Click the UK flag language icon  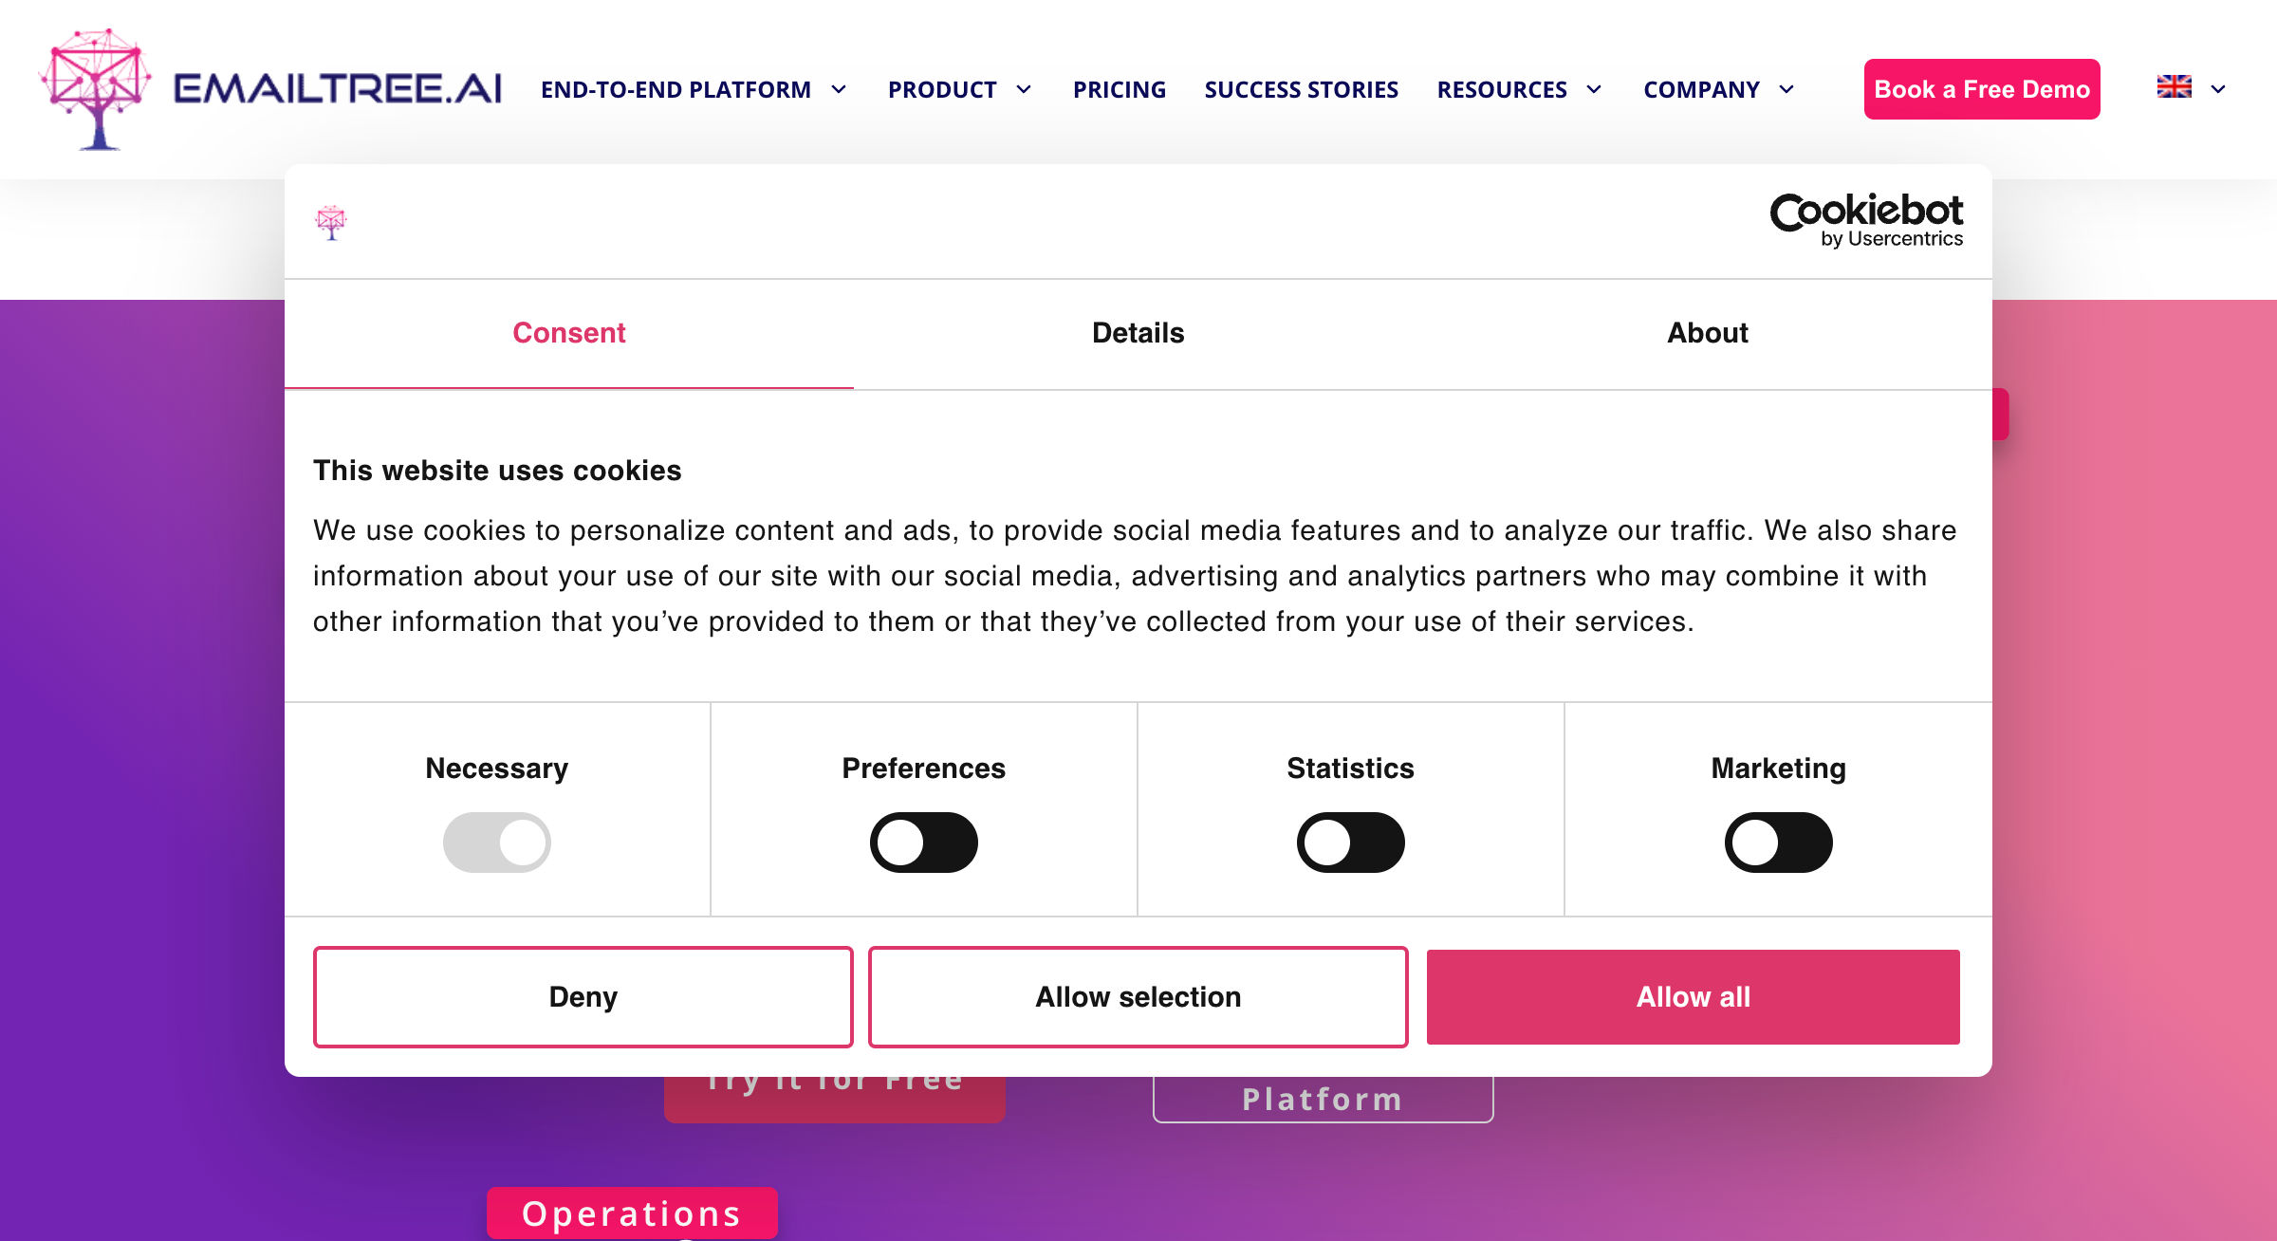coord(2174,86)
